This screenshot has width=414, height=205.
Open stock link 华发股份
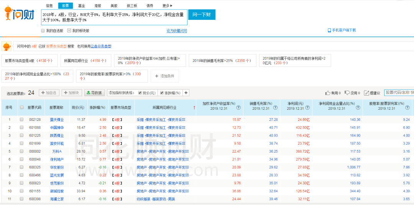(x=57, y=167)
